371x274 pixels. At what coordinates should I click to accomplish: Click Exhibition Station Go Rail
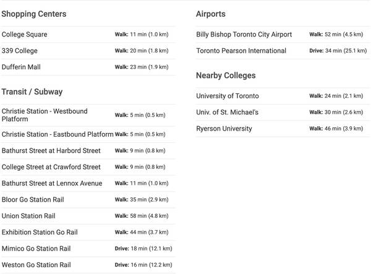pyautogui.click(x=88, y=233)
